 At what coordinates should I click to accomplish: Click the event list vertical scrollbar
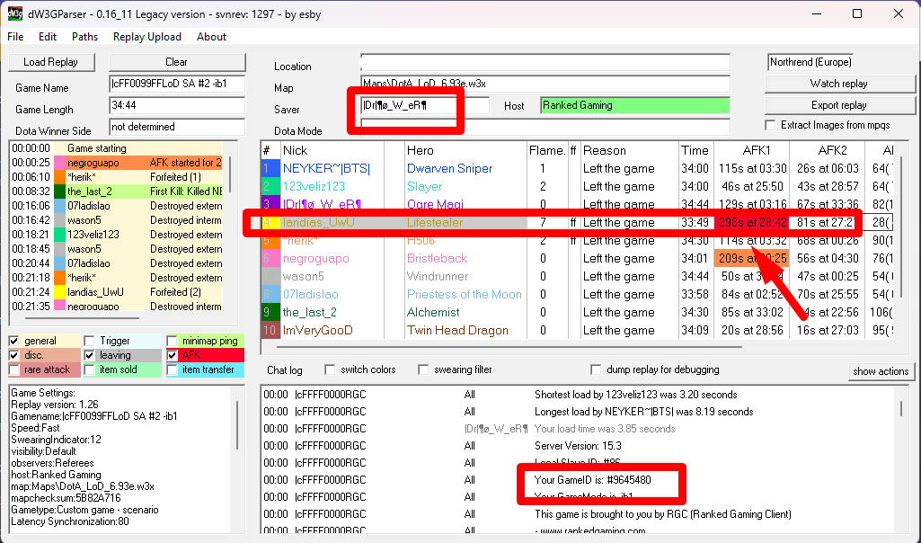coord(230,174)
